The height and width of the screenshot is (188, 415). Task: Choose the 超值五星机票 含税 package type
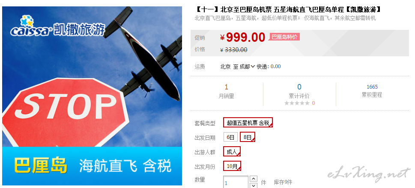coord(248,122)
